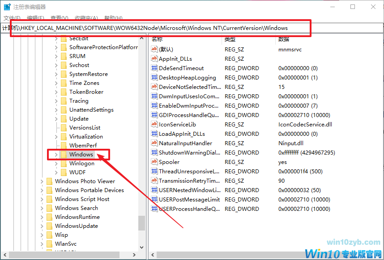Viewport: 384px width, 260px height.
Task: Open the 文件(F) menu
Action: pyautogui.click(x=12, y=18)
